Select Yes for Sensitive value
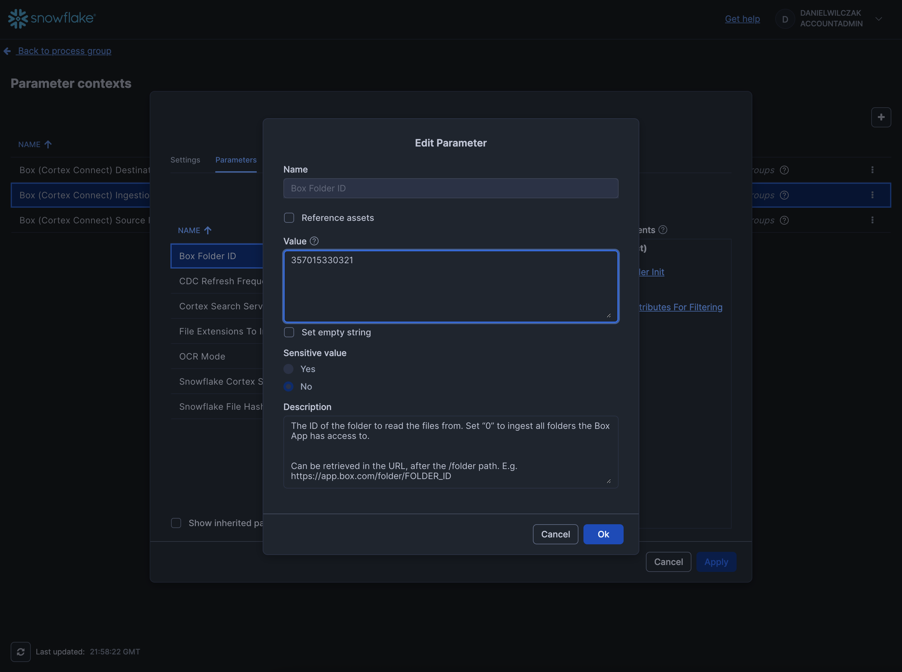The width and height of the screenshot is (902, 672). 288,369
